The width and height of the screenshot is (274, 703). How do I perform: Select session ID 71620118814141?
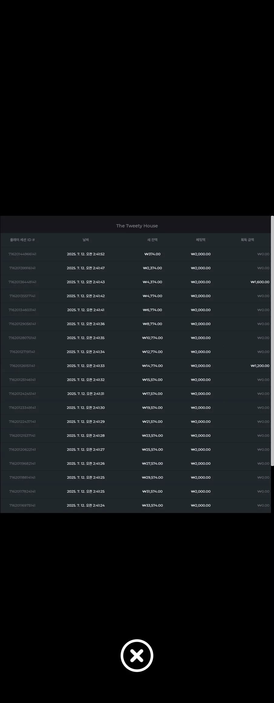[22, 477]
